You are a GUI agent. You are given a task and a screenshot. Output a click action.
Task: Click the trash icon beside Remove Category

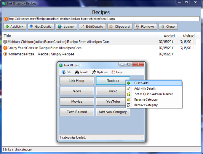[x=129, y=105]
